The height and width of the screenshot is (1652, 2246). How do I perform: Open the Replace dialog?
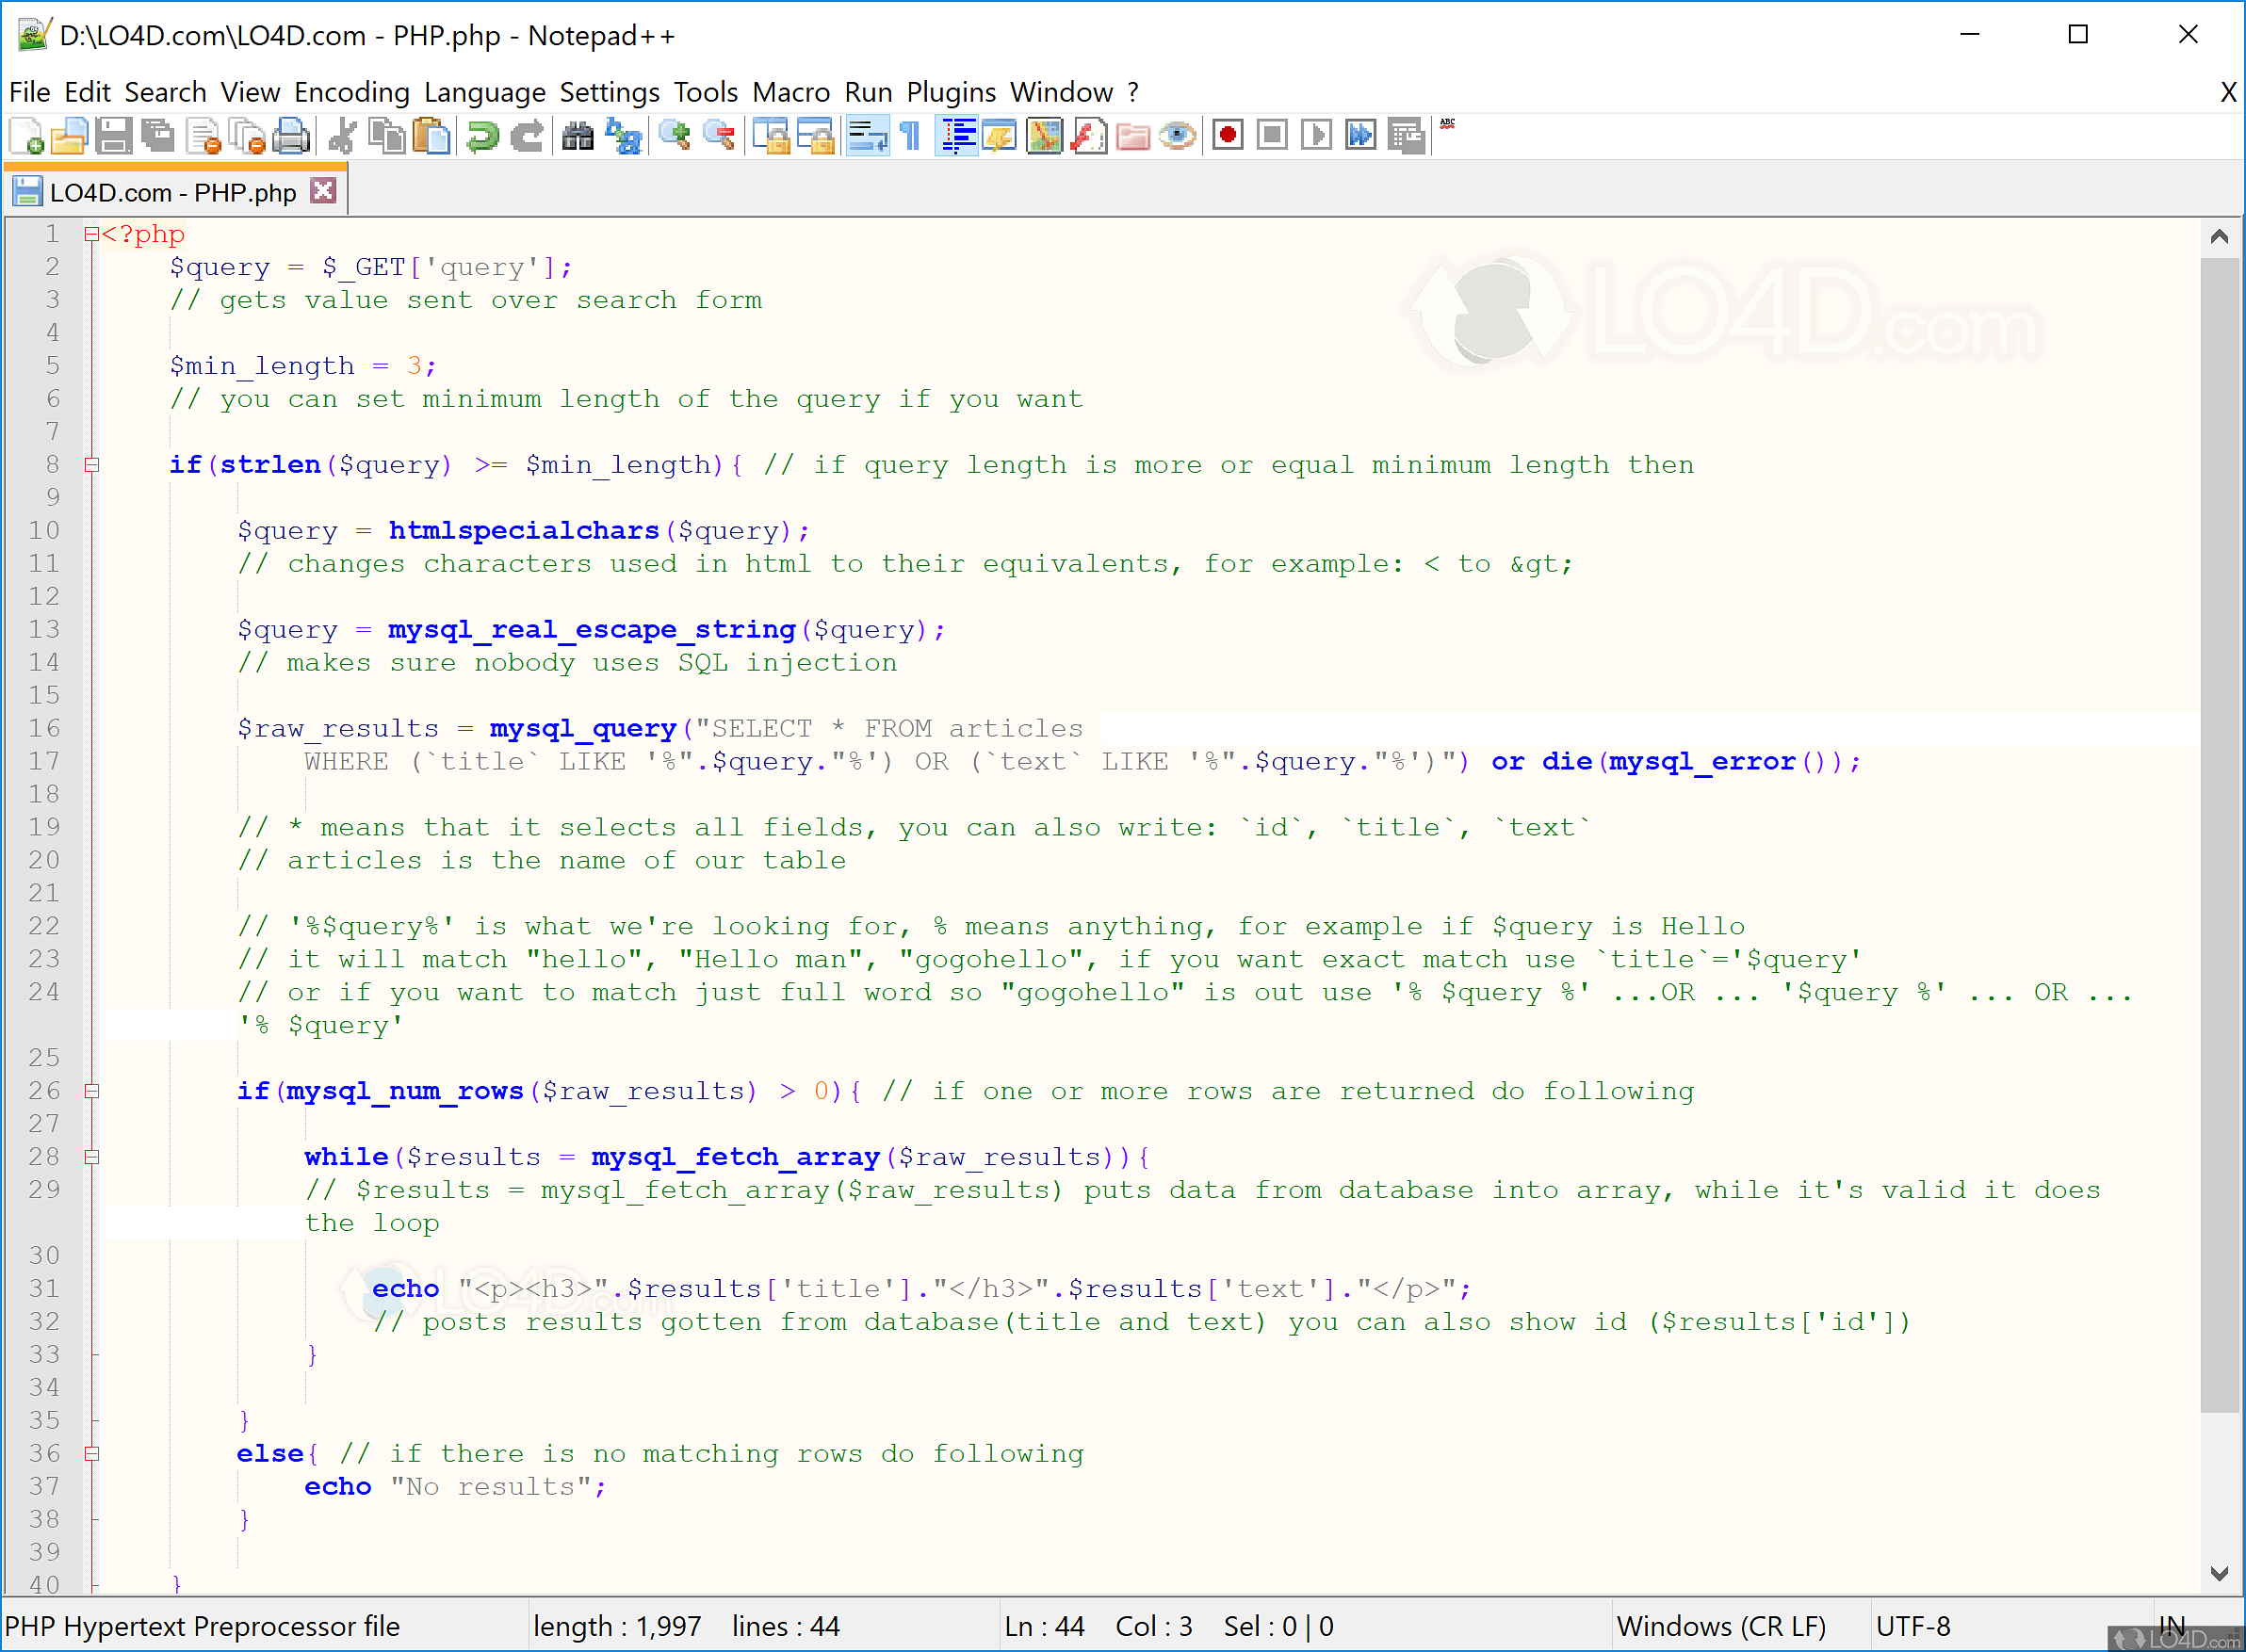(x=623, y=136)
